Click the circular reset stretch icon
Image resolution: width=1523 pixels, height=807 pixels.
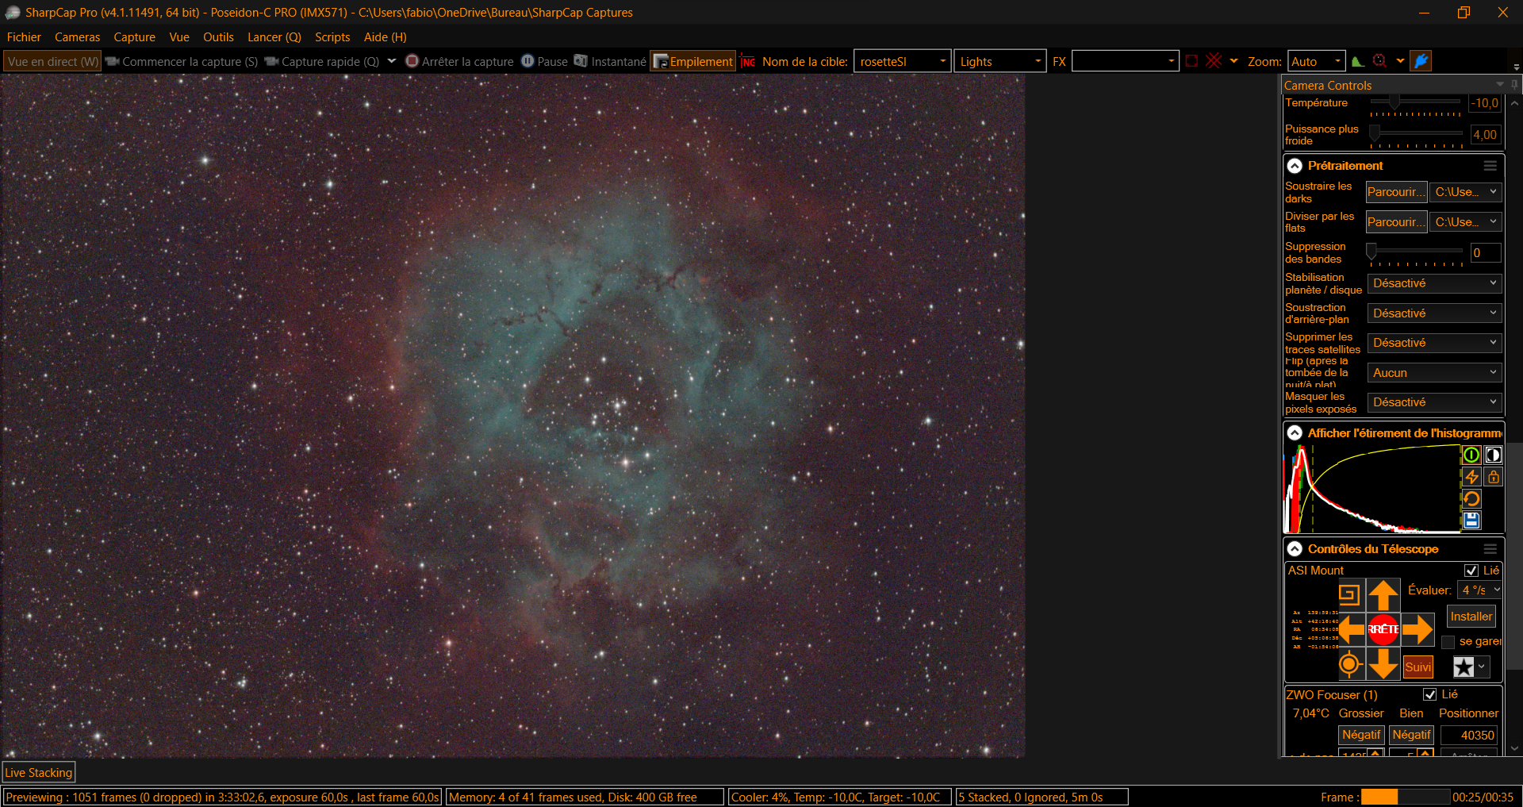point(1471,498)
